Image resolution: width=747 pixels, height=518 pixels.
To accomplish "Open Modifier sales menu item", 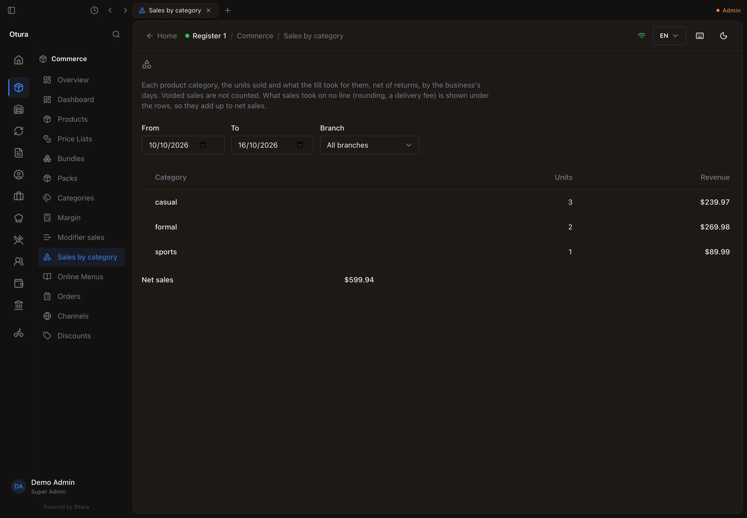I will pyautogui.click(x=81, y=237).
